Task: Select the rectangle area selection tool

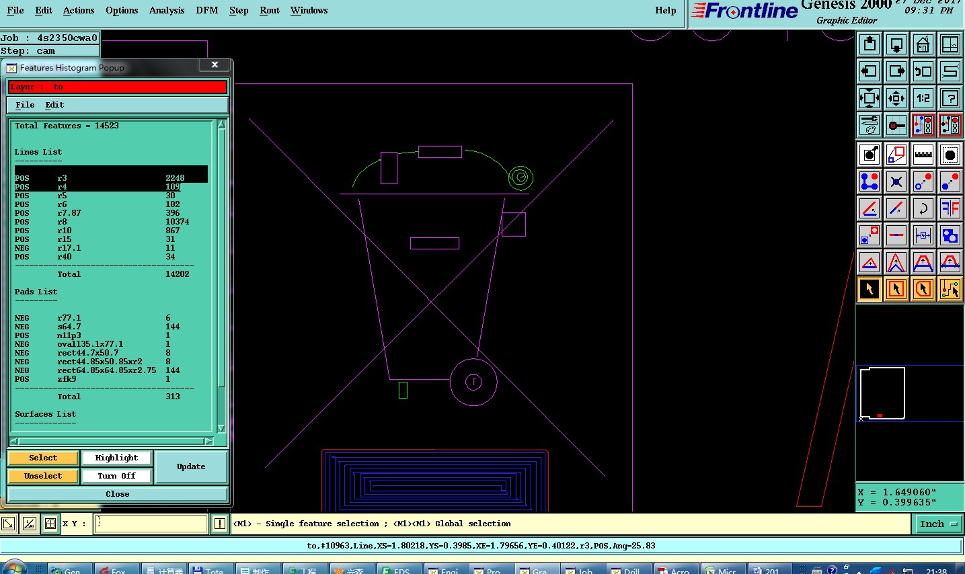Action: 896,289
